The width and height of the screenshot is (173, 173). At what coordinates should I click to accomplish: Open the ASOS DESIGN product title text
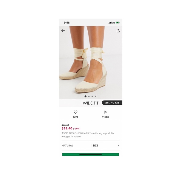[x=88, y=135]
